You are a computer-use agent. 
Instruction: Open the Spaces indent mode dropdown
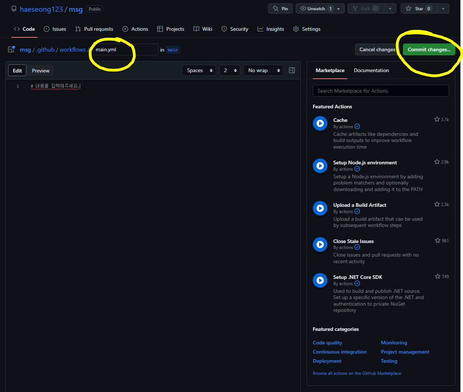199,70
